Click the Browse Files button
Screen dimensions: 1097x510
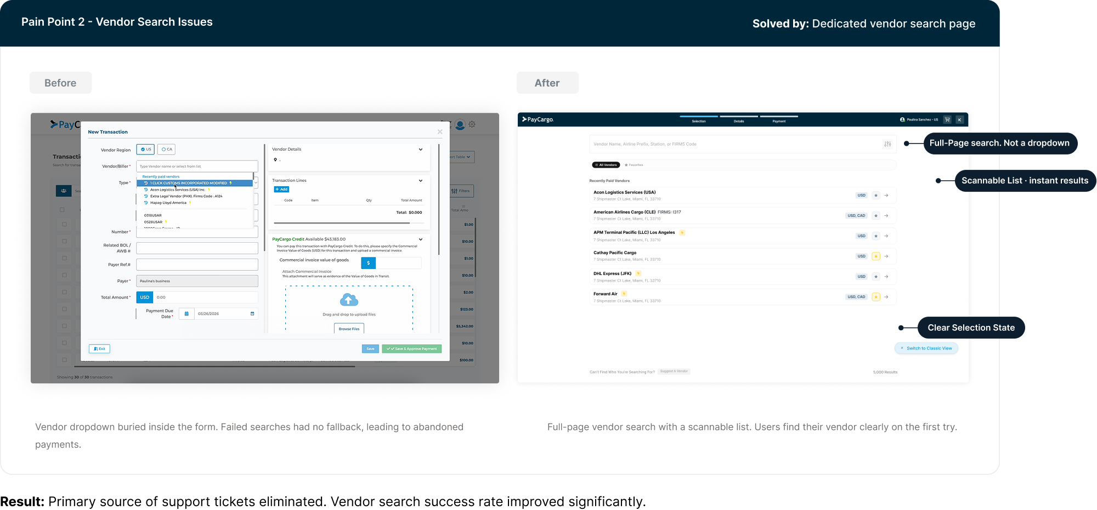click(x=349, y=329)
